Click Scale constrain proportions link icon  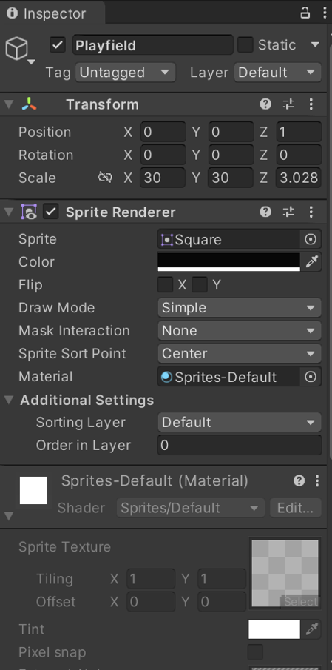[105, 178]
